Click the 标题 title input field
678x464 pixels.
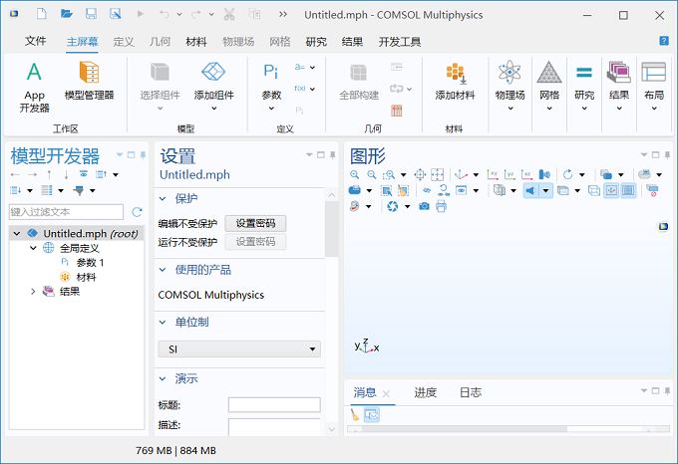274,405
